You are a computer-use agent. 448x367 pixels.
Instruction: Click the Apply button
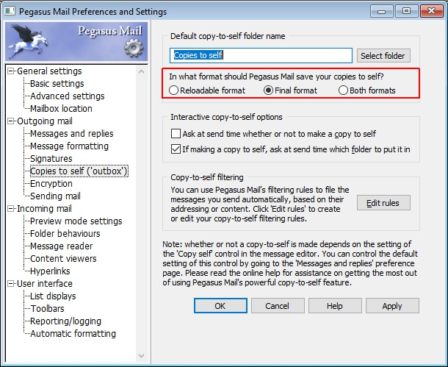coord(392,306)
